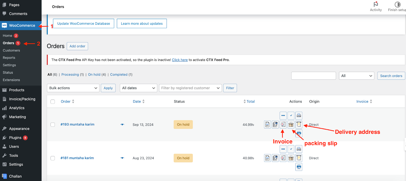Sort orders by Order column
Image resolution: width=406 pixels, height=181 pixels.
pos(67,101)
